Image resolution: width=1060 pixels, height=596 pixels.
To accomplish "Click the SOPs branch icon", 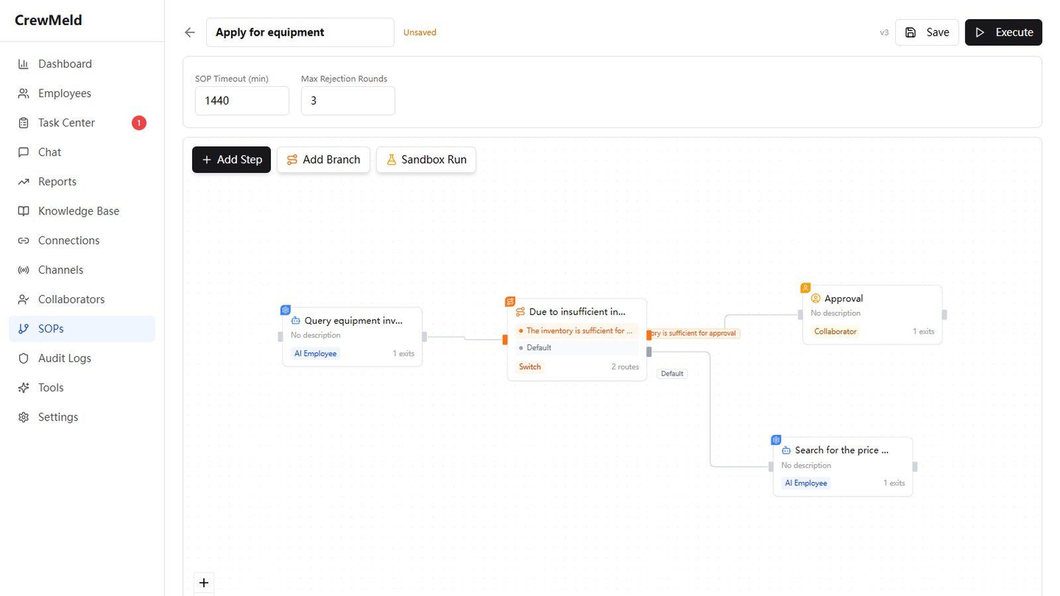I will (x=23, y=329).
